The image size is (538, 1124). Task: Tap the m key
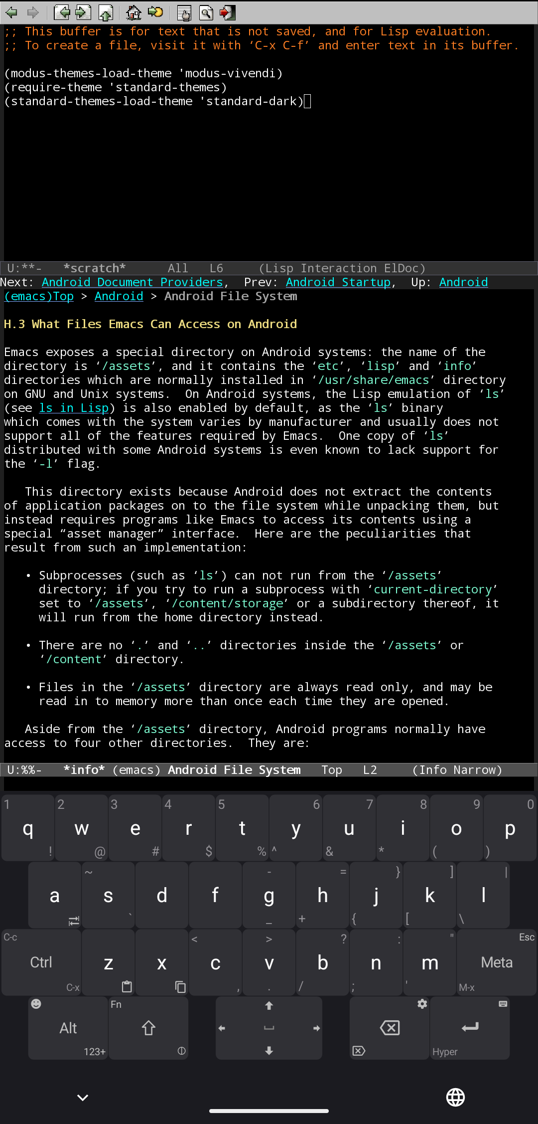tap(429, 962)
